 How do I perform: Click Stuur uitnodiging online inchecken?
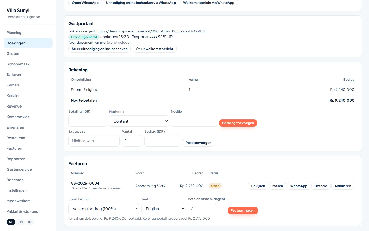[x=100, y=49]
